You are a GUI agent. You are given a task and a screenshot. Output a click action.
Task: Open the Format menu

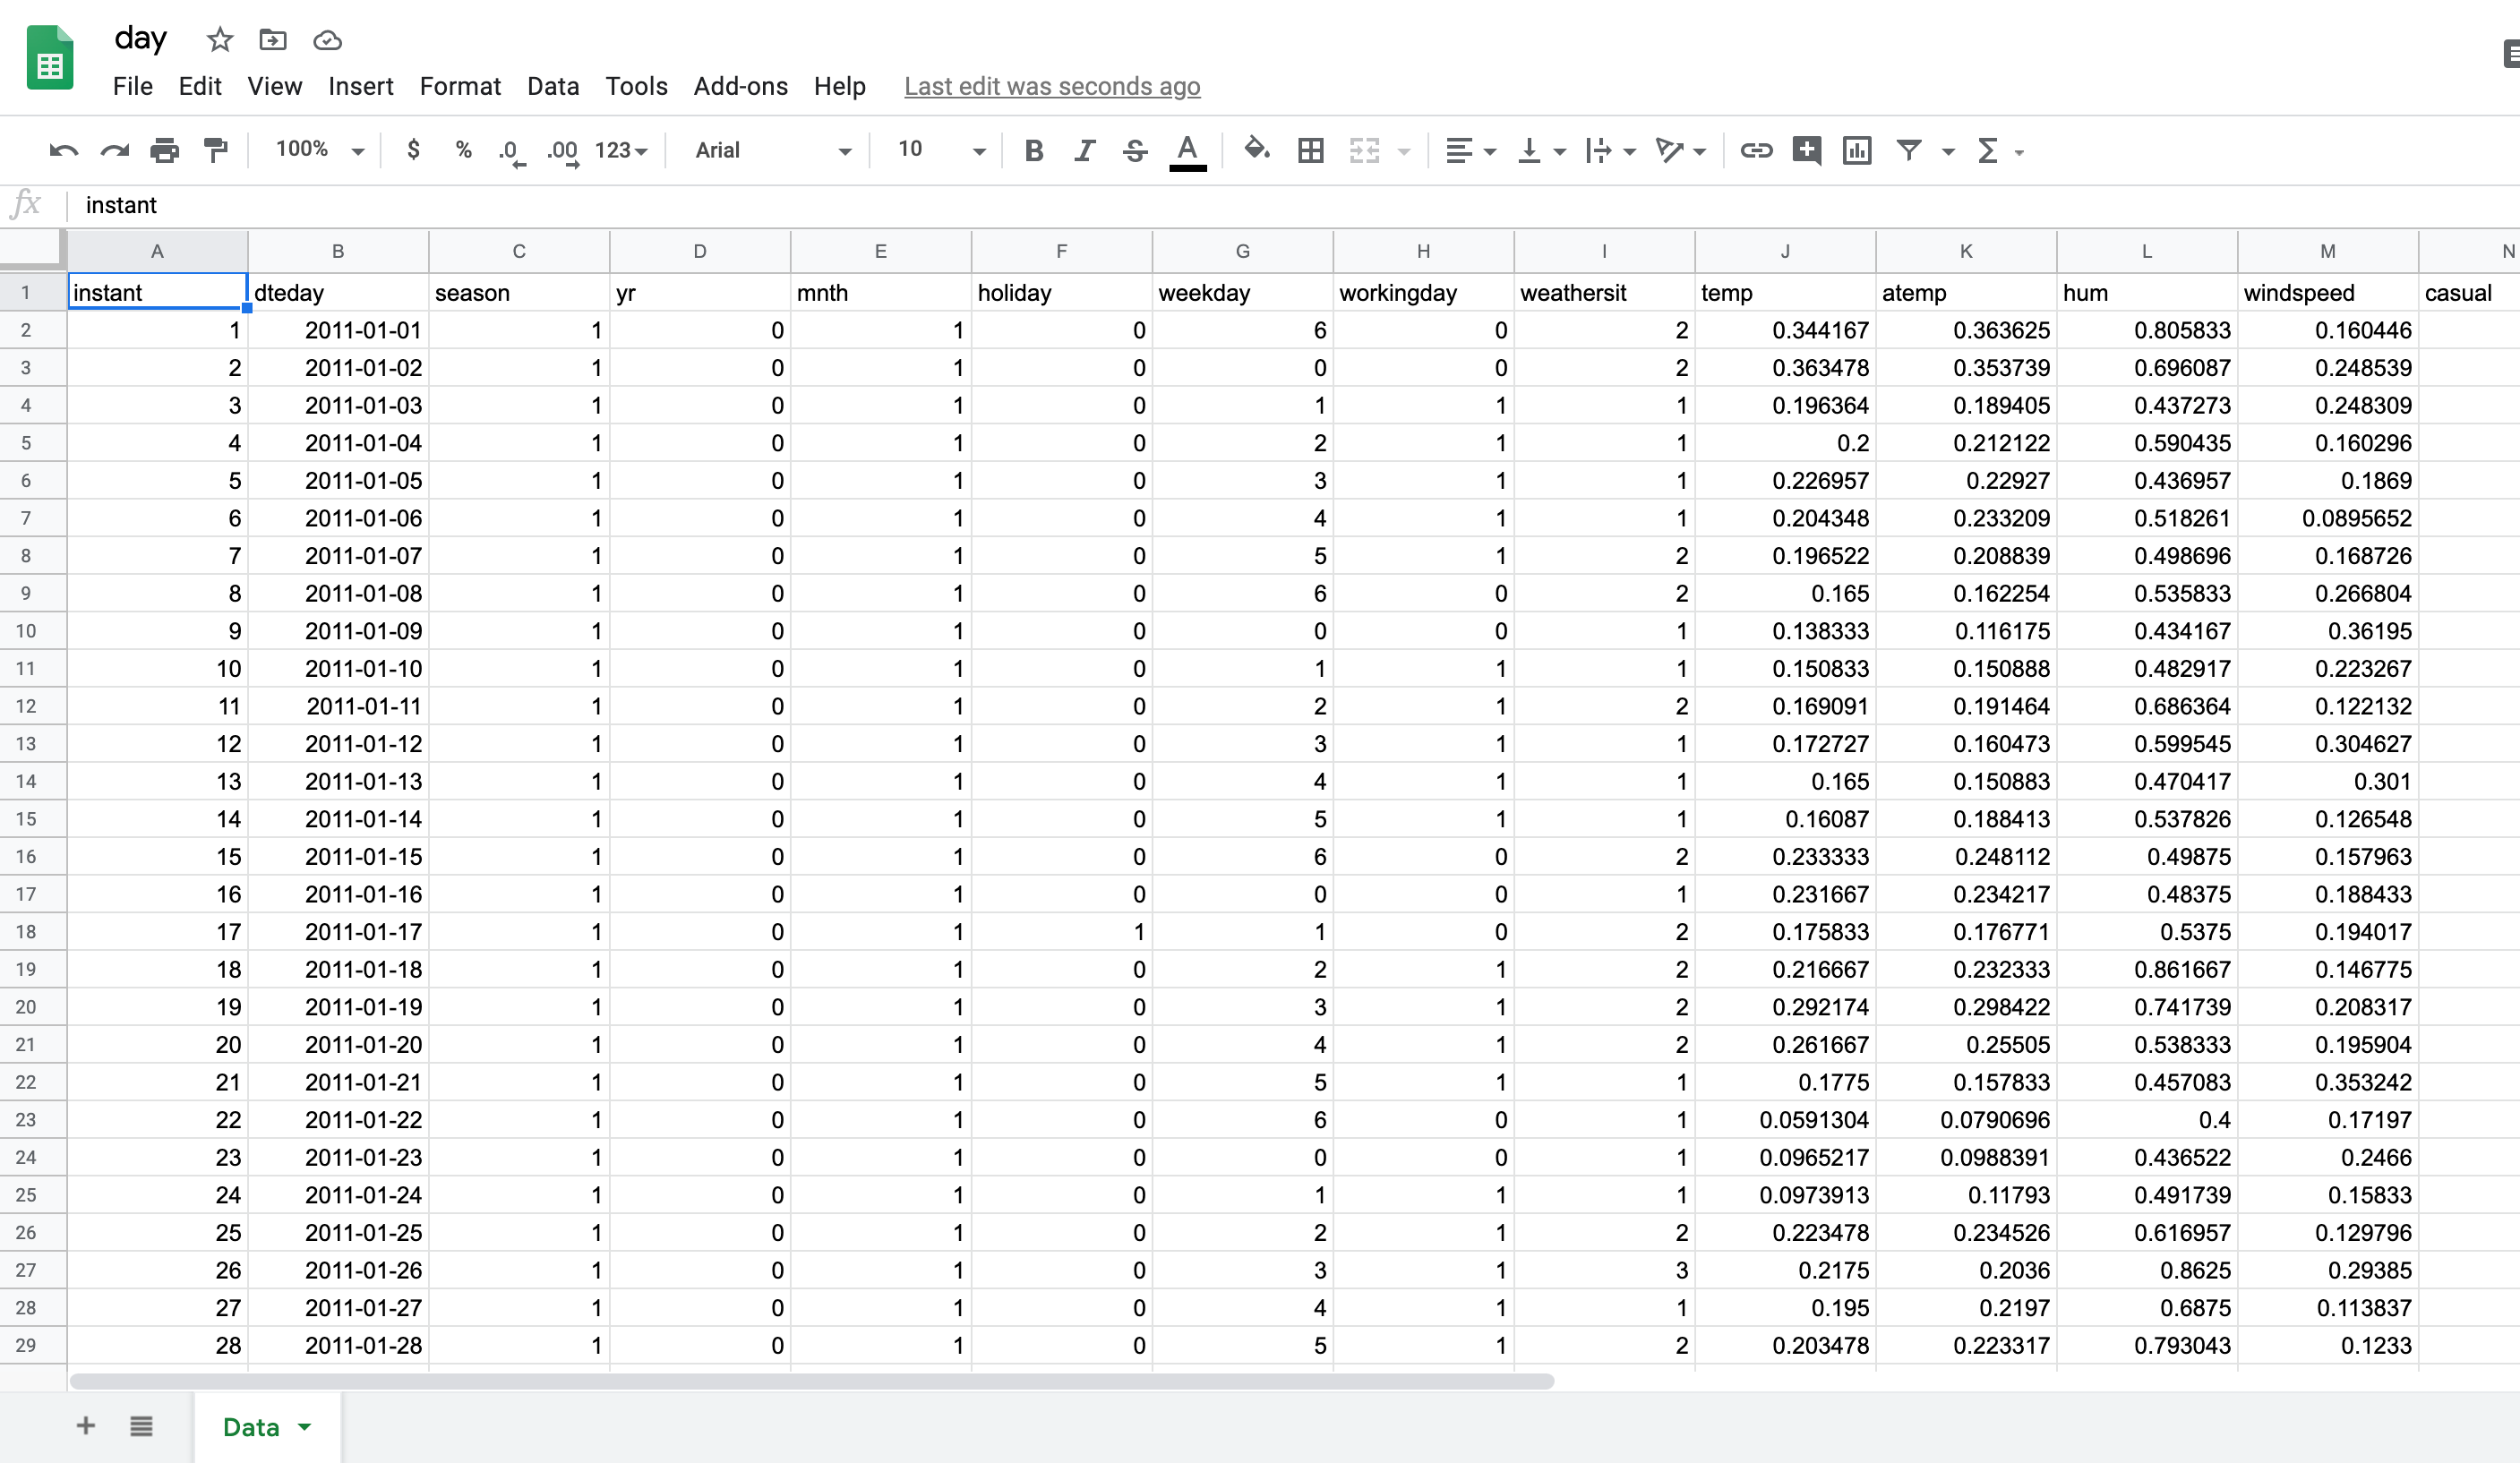[460, 86]
